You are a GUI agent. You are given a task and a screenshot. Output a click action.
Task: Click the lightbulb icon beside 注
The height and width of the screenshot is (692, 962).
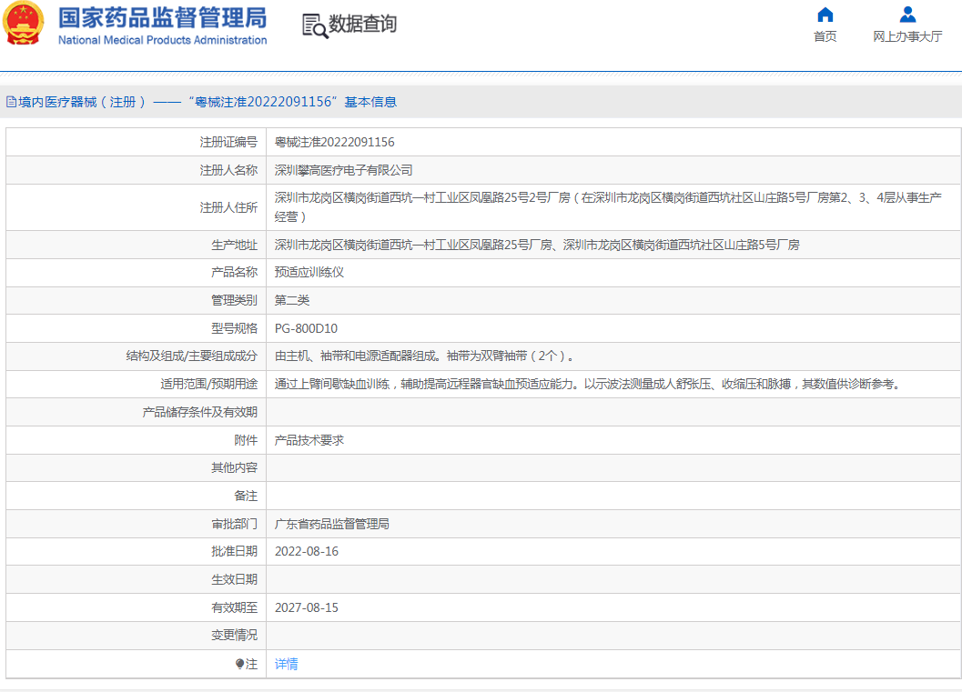240,665
